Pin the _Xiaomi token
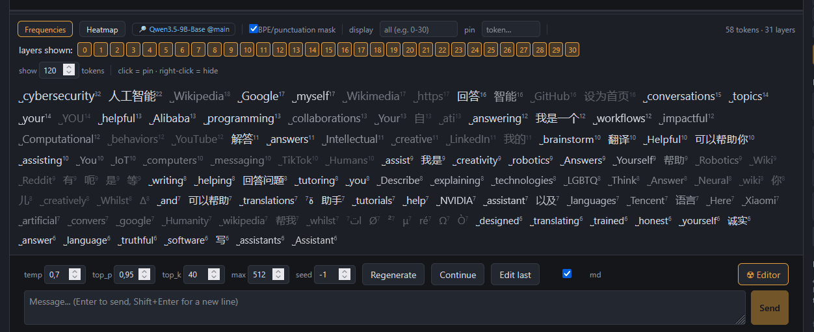 [761, 201]
